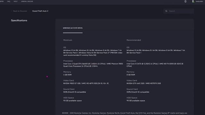Click the account username label

[x=199, y=1]
